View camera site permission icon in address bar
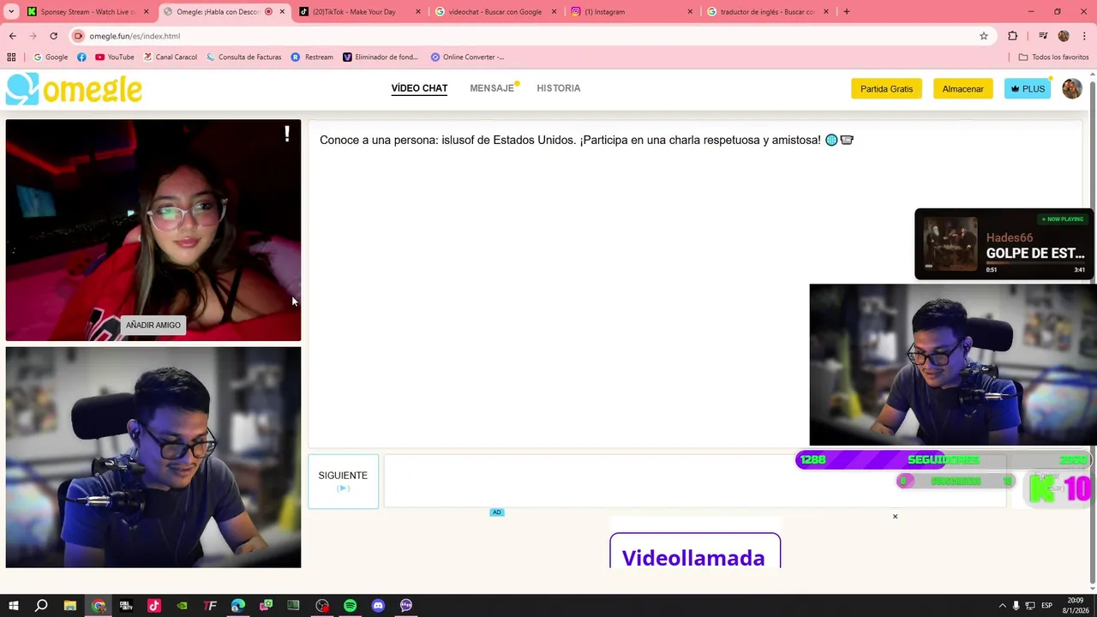 pos(79,36)
